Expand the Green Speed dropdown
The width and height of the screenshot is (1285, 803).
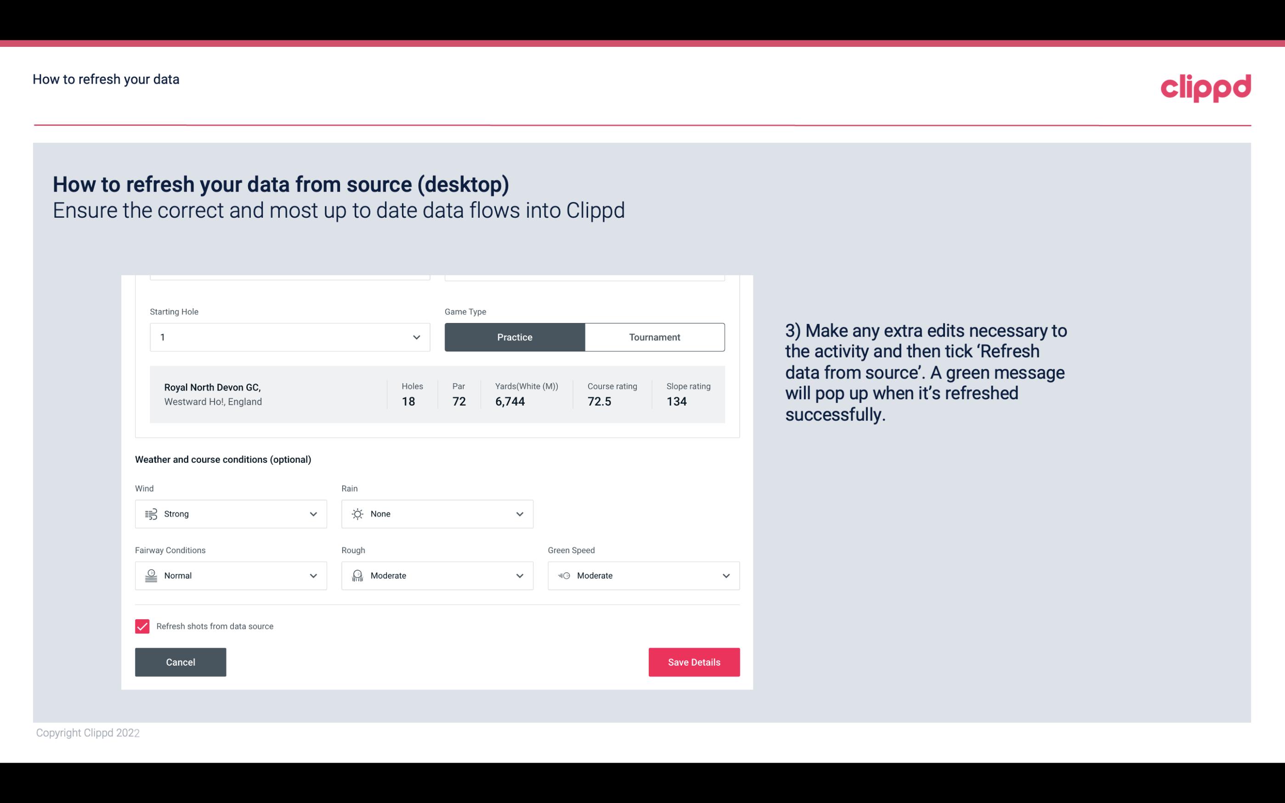coord(725,576)
